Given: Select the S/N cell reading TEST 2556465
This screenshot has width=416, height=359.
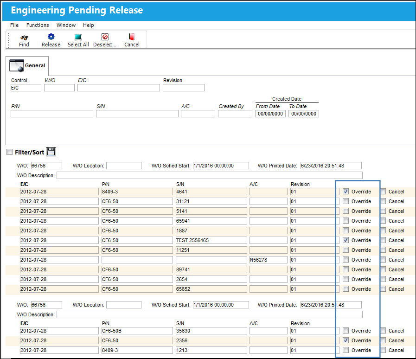Looking at the screenshot, I should (x=211, y=240).
